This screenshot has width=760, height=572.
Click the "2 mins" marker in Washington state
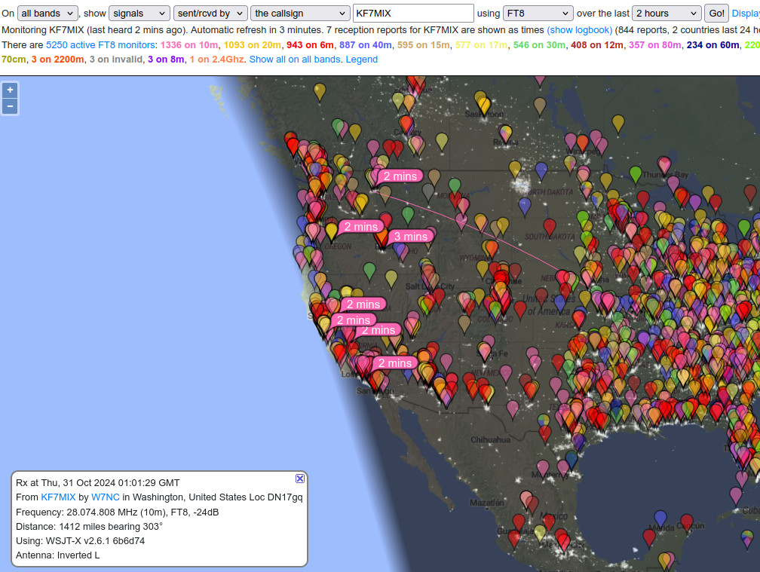point(399,176)
